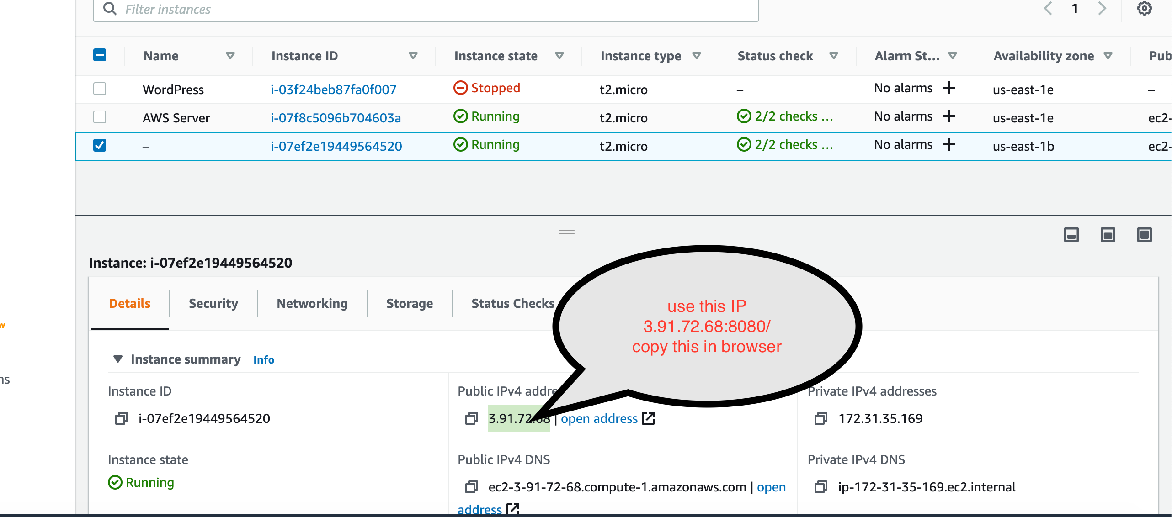Select the WordPress instance checkbox

[100, 89]
